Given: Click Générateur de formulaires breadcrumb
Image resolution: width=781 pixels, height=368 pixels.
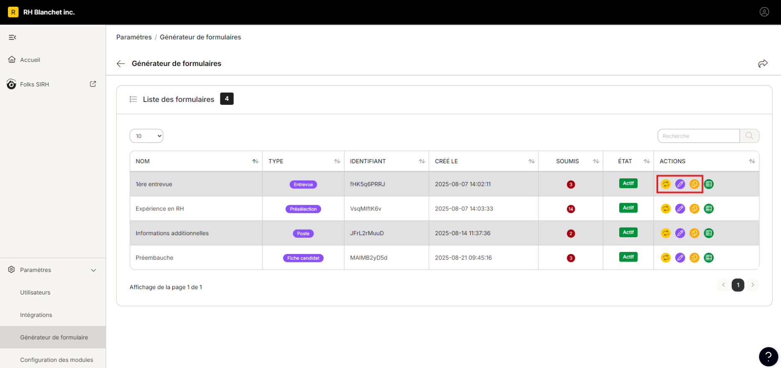Looking at the screenshot, I should (200, 37).
